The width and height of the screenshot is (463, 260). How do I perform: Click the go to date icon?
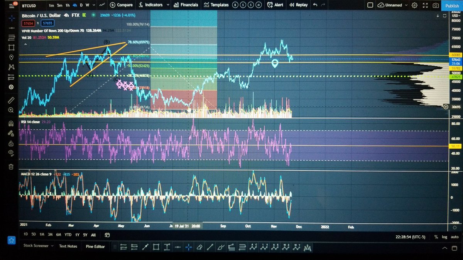107,235
